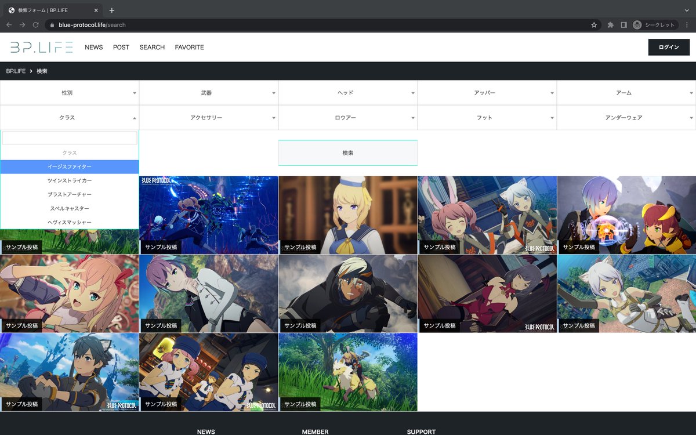Expand the 武器 dropdown
Viewport: 696px width, 435px height.
pos(209,93)
